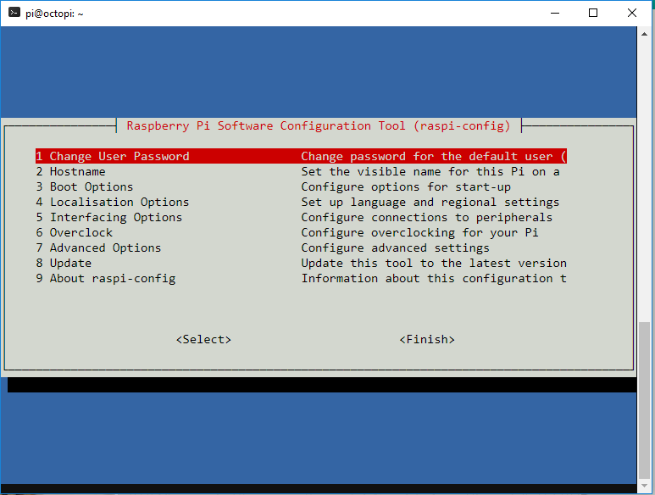Maximize the terminal window

(x=593, y=13)
